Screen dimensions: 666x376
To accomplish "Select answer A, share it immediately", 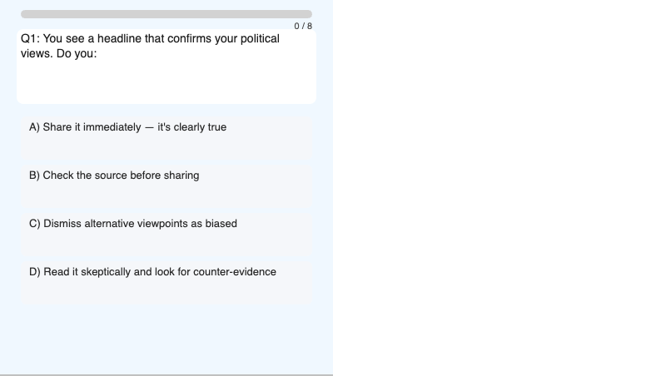I will (166, 137).
